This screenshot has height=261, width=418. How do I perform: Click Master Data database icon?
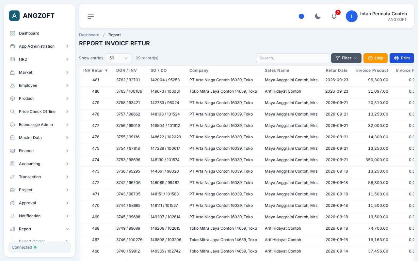12,138
